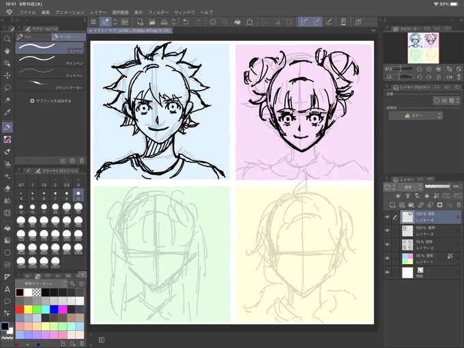Select the Hand move-canvas tool
464x348 pixels.
pos(7,51)
